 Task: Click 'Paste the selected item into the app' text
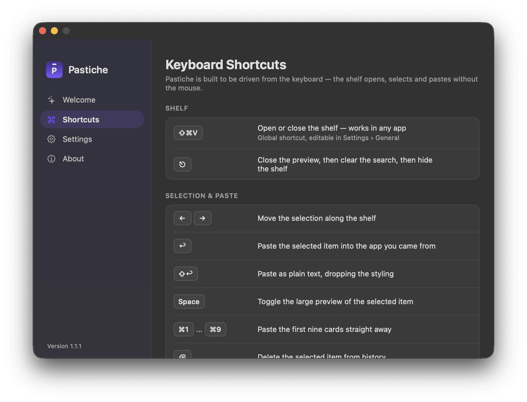click(x=347, y=246)
